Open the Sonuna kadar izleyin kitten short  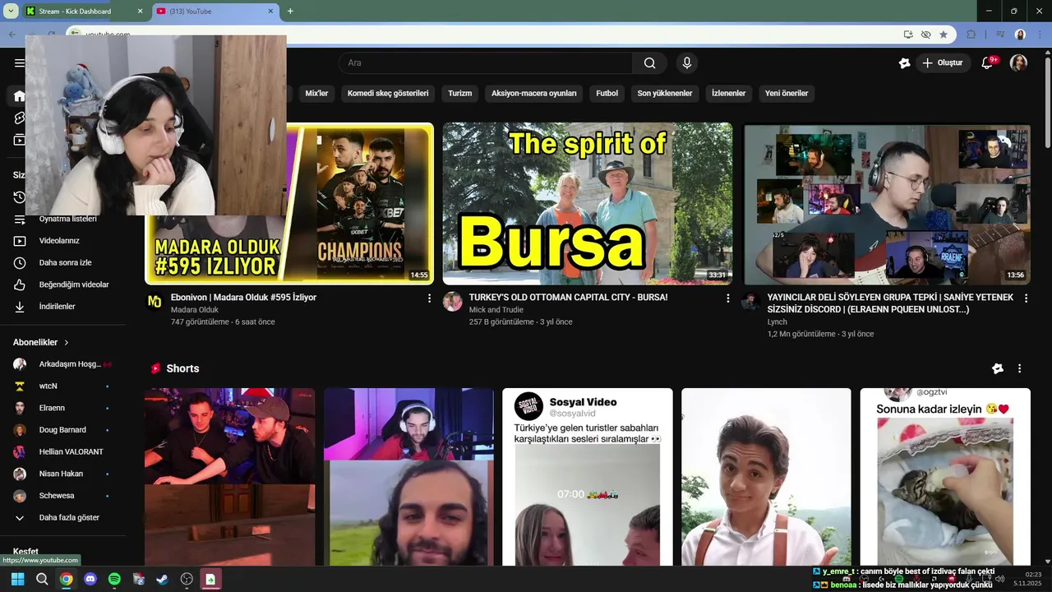tap(945, 477)
